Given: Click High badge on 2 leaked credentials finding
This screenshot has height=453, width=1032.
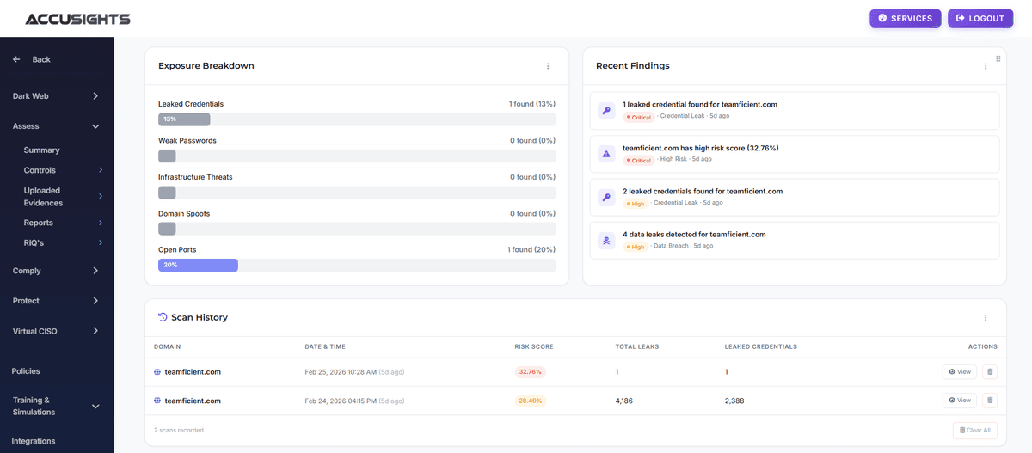Looking at the screenshot, I should [x=635, y=204].
